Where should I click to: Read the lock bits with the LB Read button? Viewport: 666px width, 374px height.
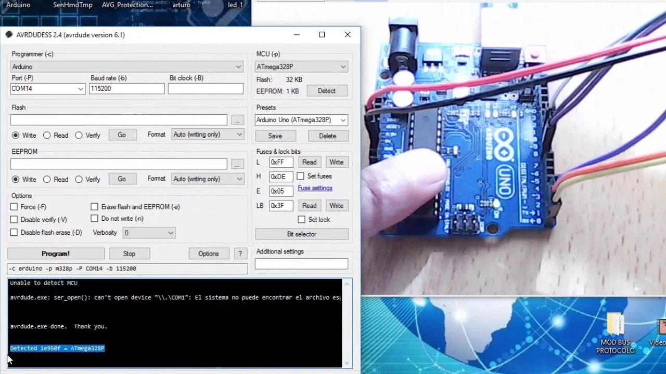point(310,206)
